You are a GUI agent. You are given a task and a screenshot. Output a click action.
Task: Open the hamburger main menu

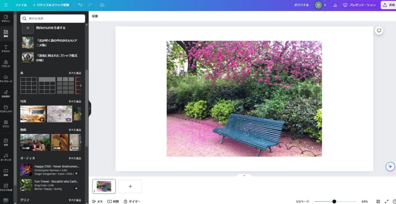pos(5,5)
